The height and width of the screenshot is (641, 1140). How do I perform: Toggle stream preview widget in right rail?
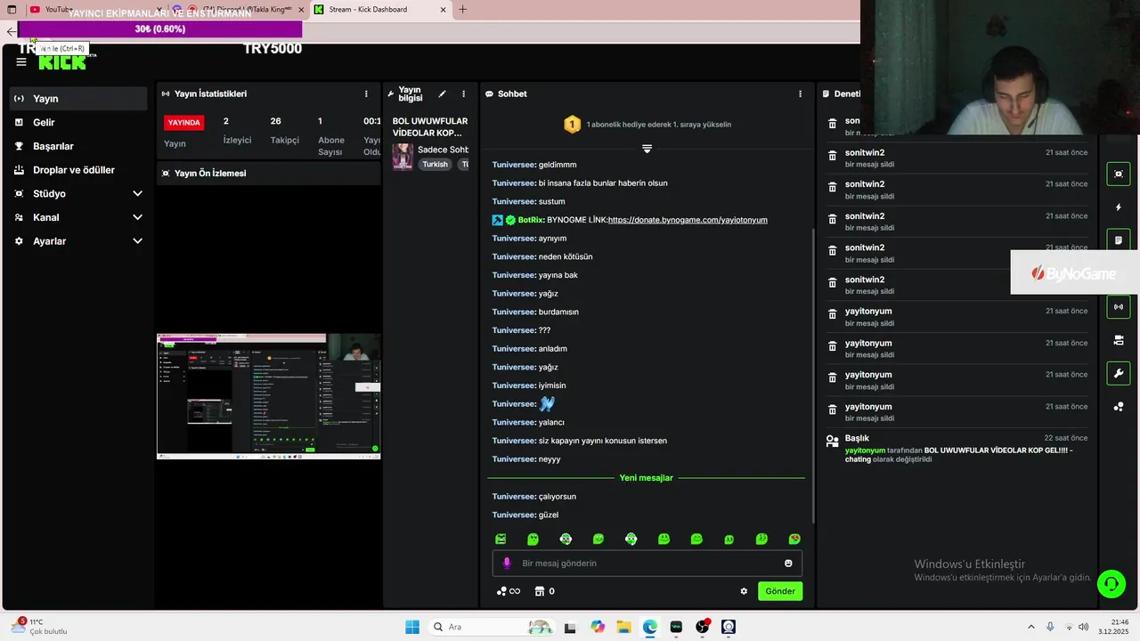click(1119, 174)
